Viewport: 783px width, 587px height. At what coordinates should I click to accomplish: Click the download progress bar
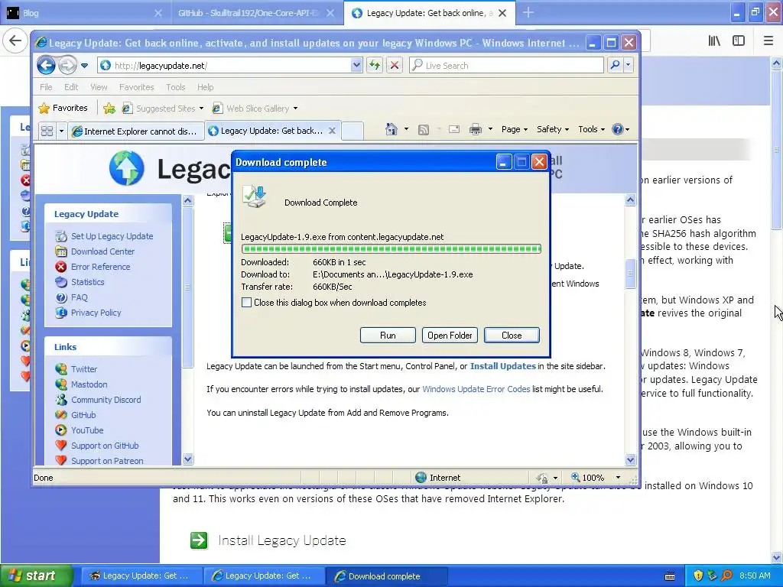[x=391, y=248]
